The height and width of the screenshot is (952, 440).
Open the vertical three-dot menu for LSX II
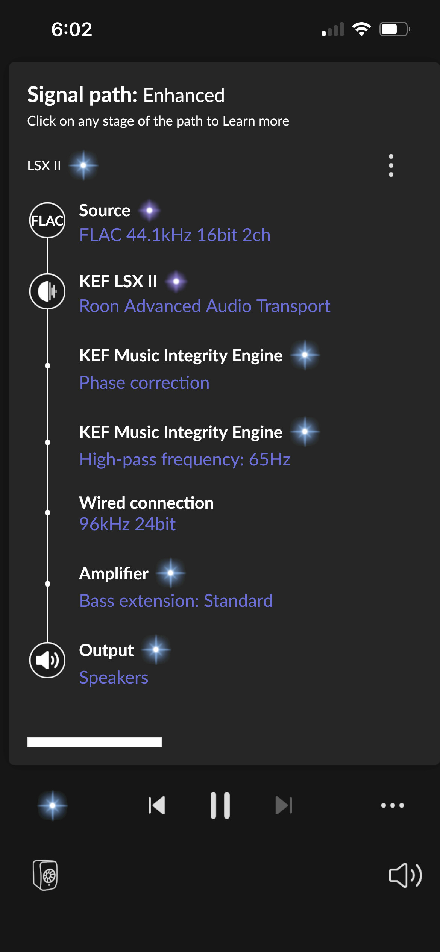(391, 165)
